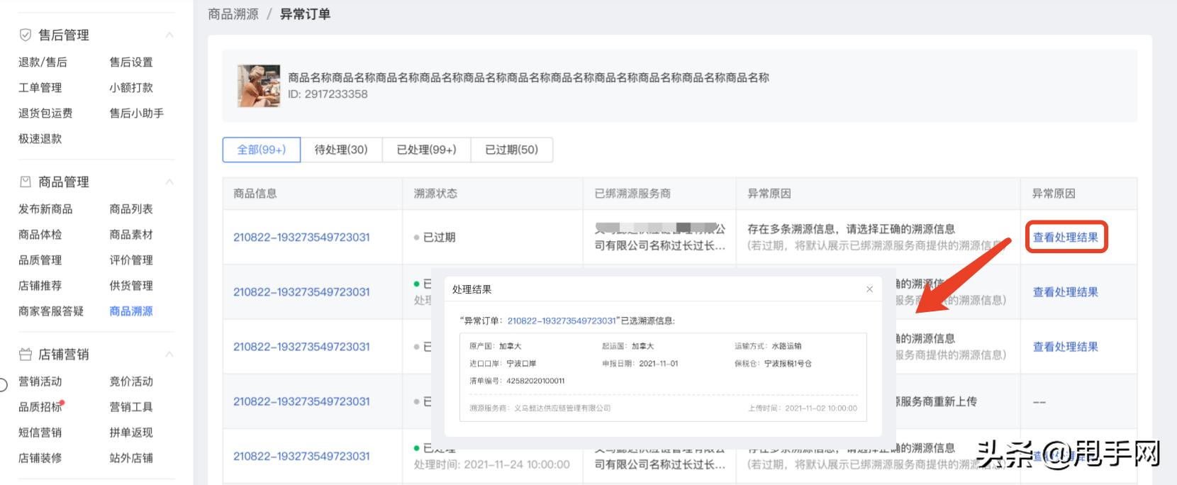The width and height of the screenshot is (1177, 485).
Task: Open 工单管理 menu item
Action: click(x=40, y=88)
